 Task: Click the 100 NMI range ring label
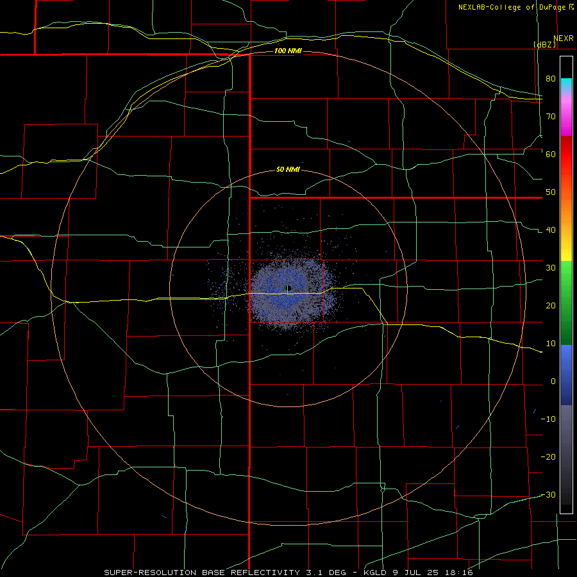coord(288,51)
